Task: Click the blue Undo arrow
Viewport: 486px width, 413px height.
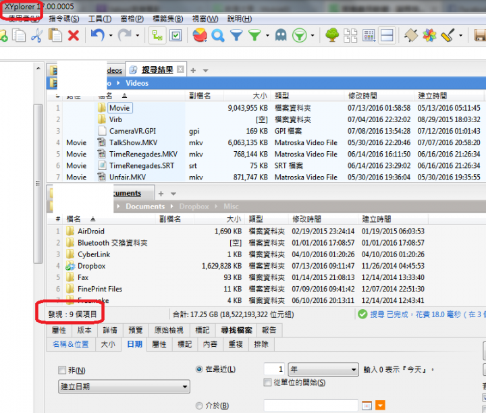Action: (98, 35)
